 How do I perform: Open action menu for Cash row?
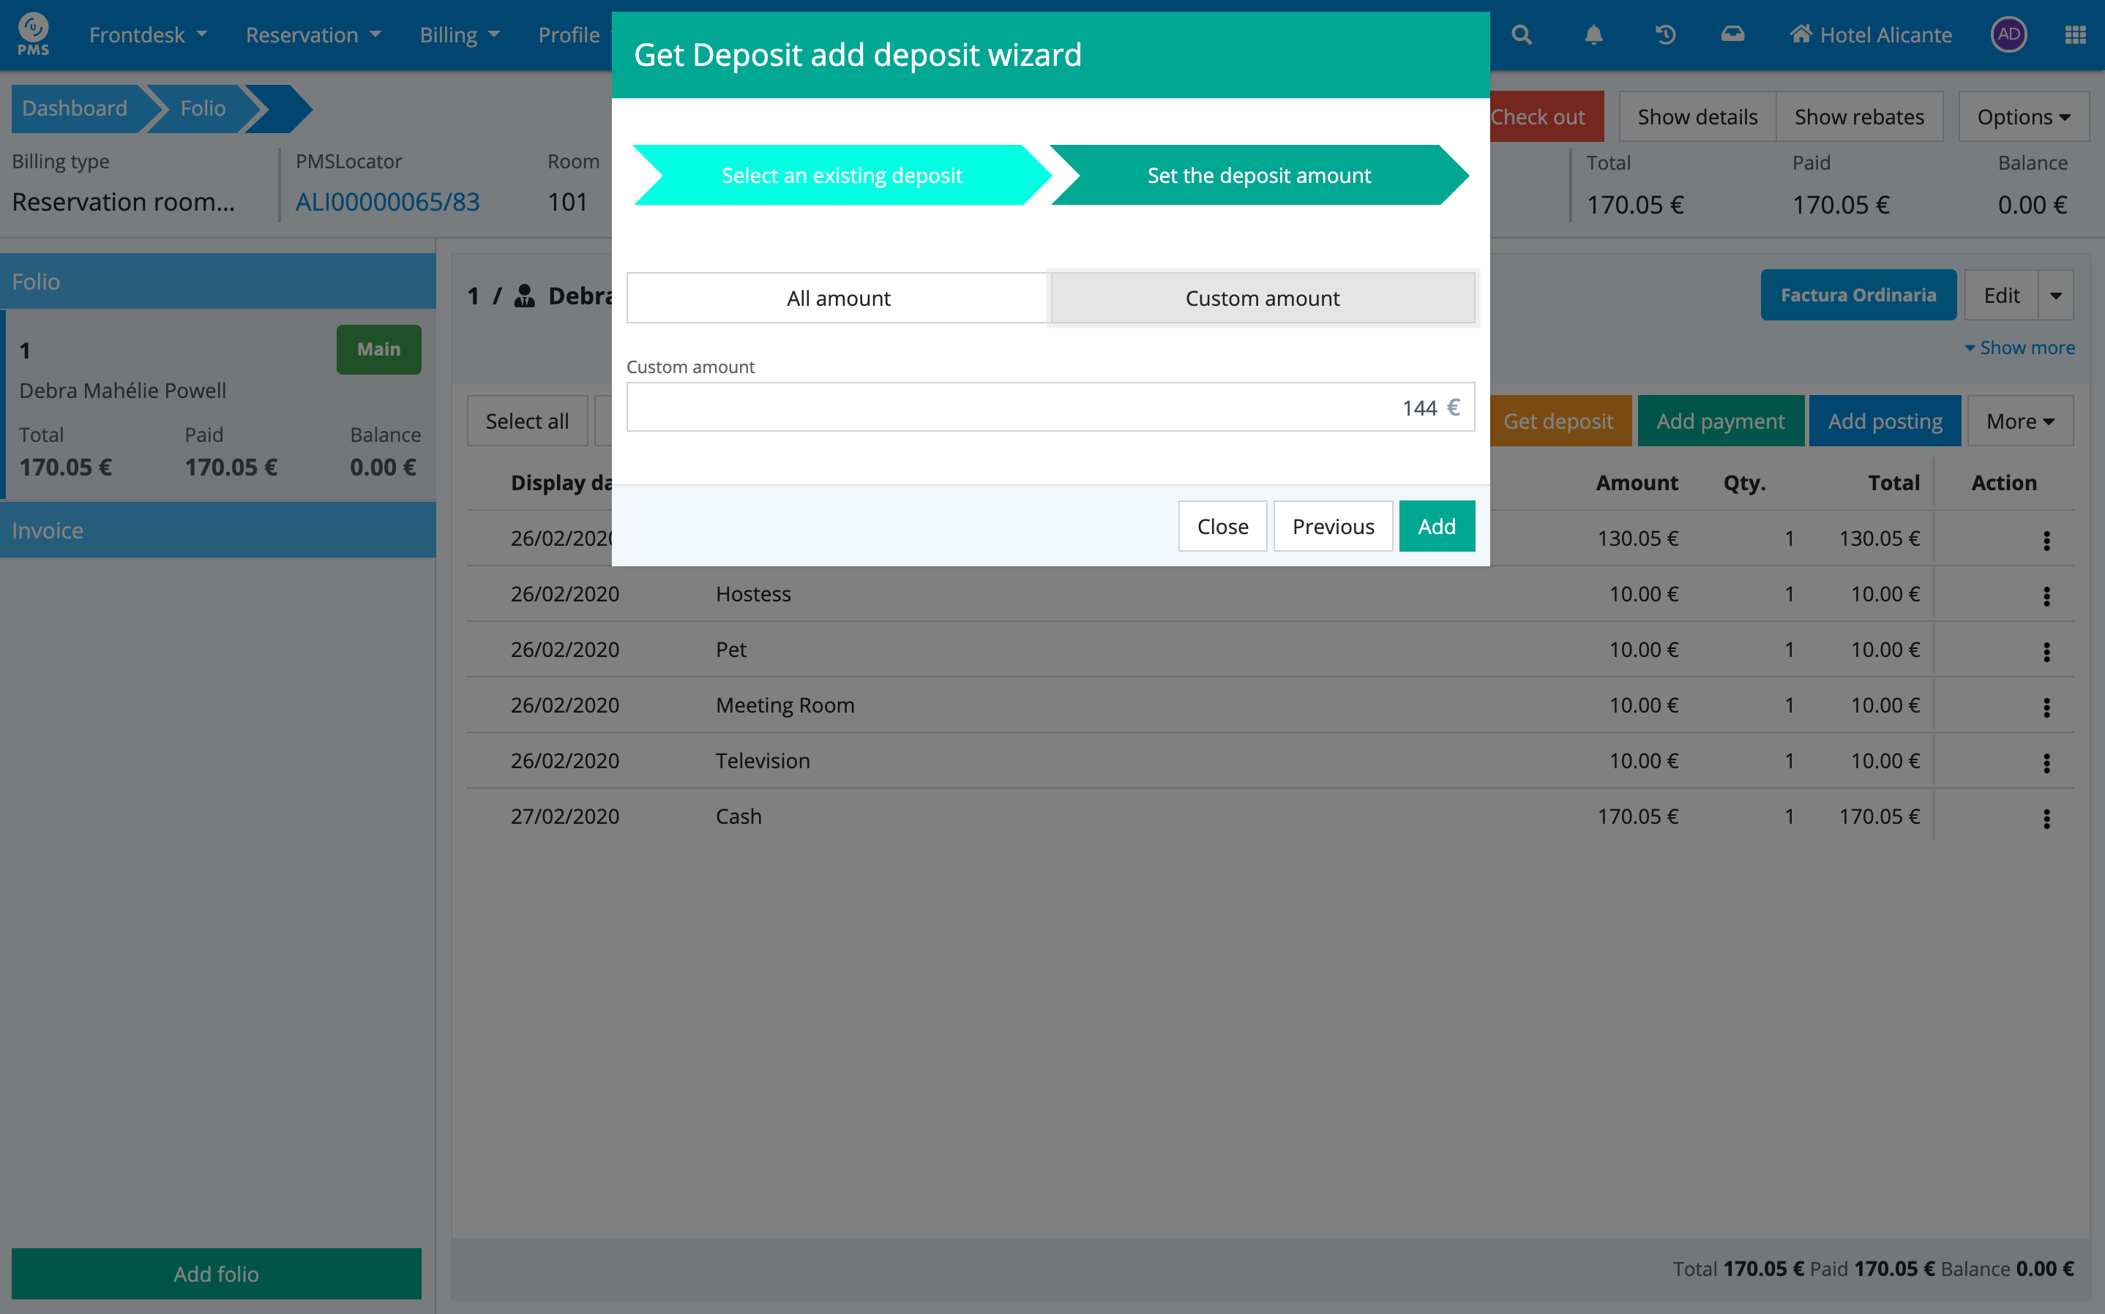tap(2046, 818)
